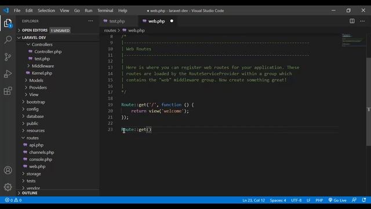Click PHP file icon in breadcrumb
The image size is (371, 209).
tap(124, 30)
